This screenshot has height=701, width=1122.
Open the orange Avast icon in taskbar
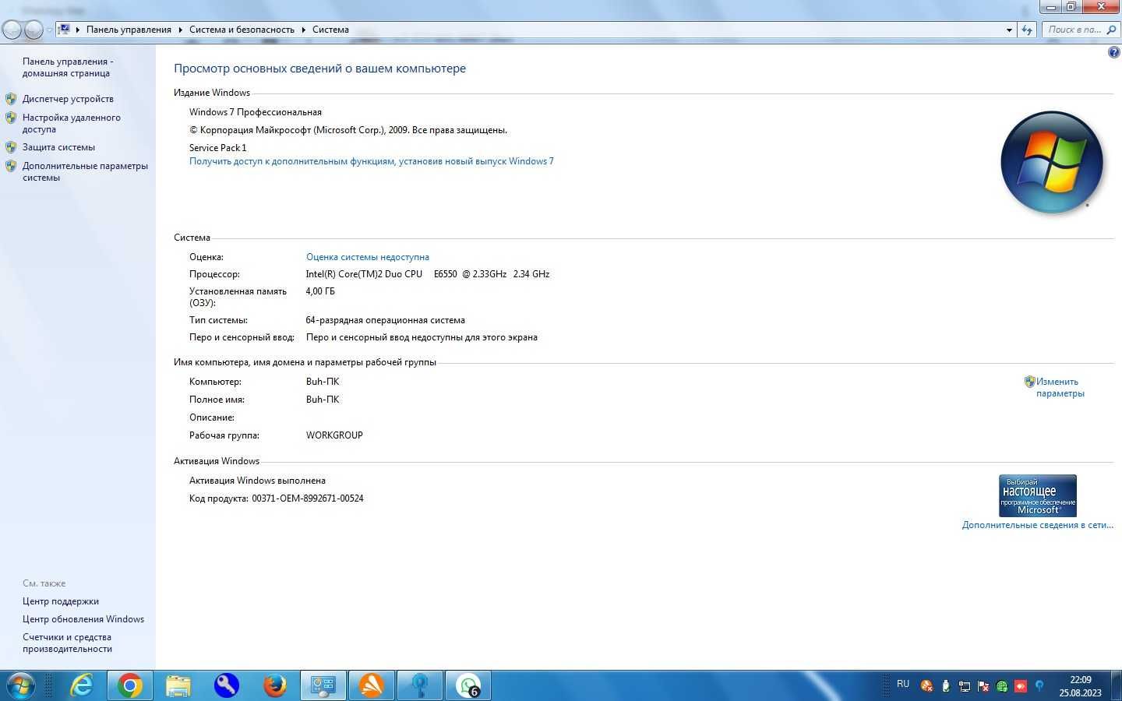[371, 685]
